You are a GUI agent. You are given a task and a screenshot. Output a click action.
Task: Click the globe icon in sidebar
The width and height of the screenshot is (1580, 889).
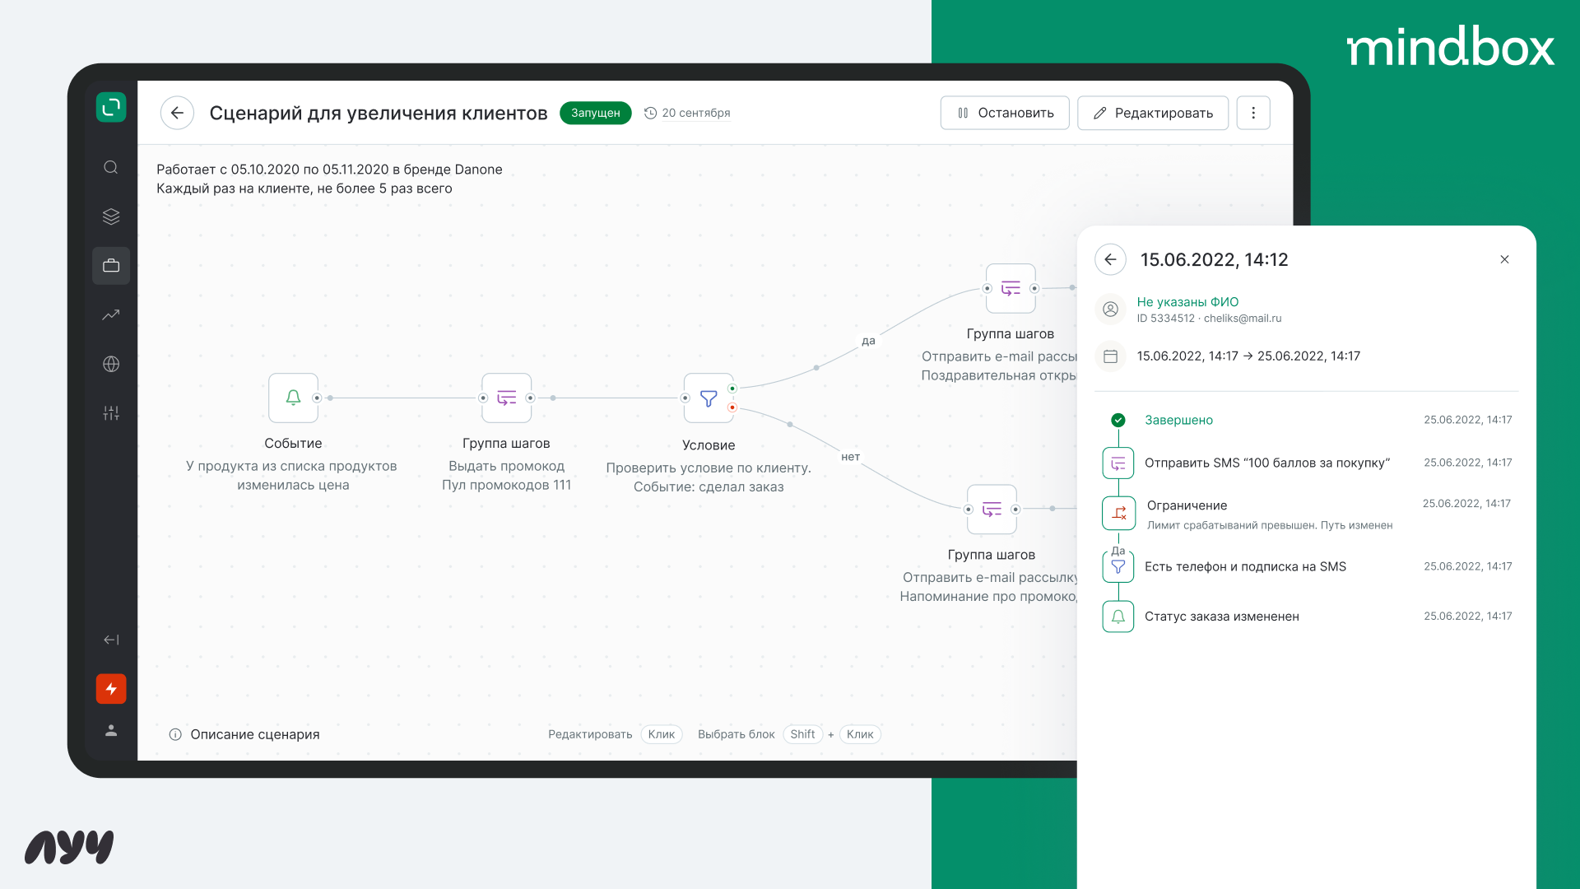pos(111,364)
